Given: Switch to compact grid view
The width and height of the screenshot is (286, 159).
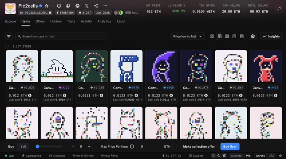Looking at the screenshot, I should (x=219, y=36).
